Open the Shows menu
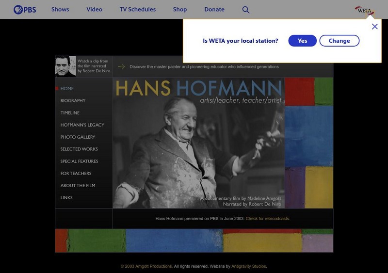388x273 pixels. pyautogui.click(x=60, y=10)
